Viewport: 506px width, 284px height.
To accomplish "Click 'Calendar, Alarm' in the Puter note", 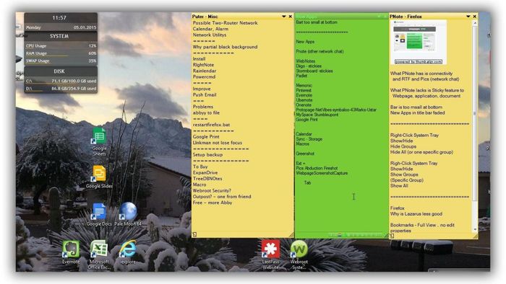I will tap(210, 29).
